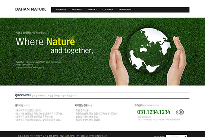Viewport: 205px width, 137px height.
Task: Click the customer center speaker icon
Action: [180, 112]
